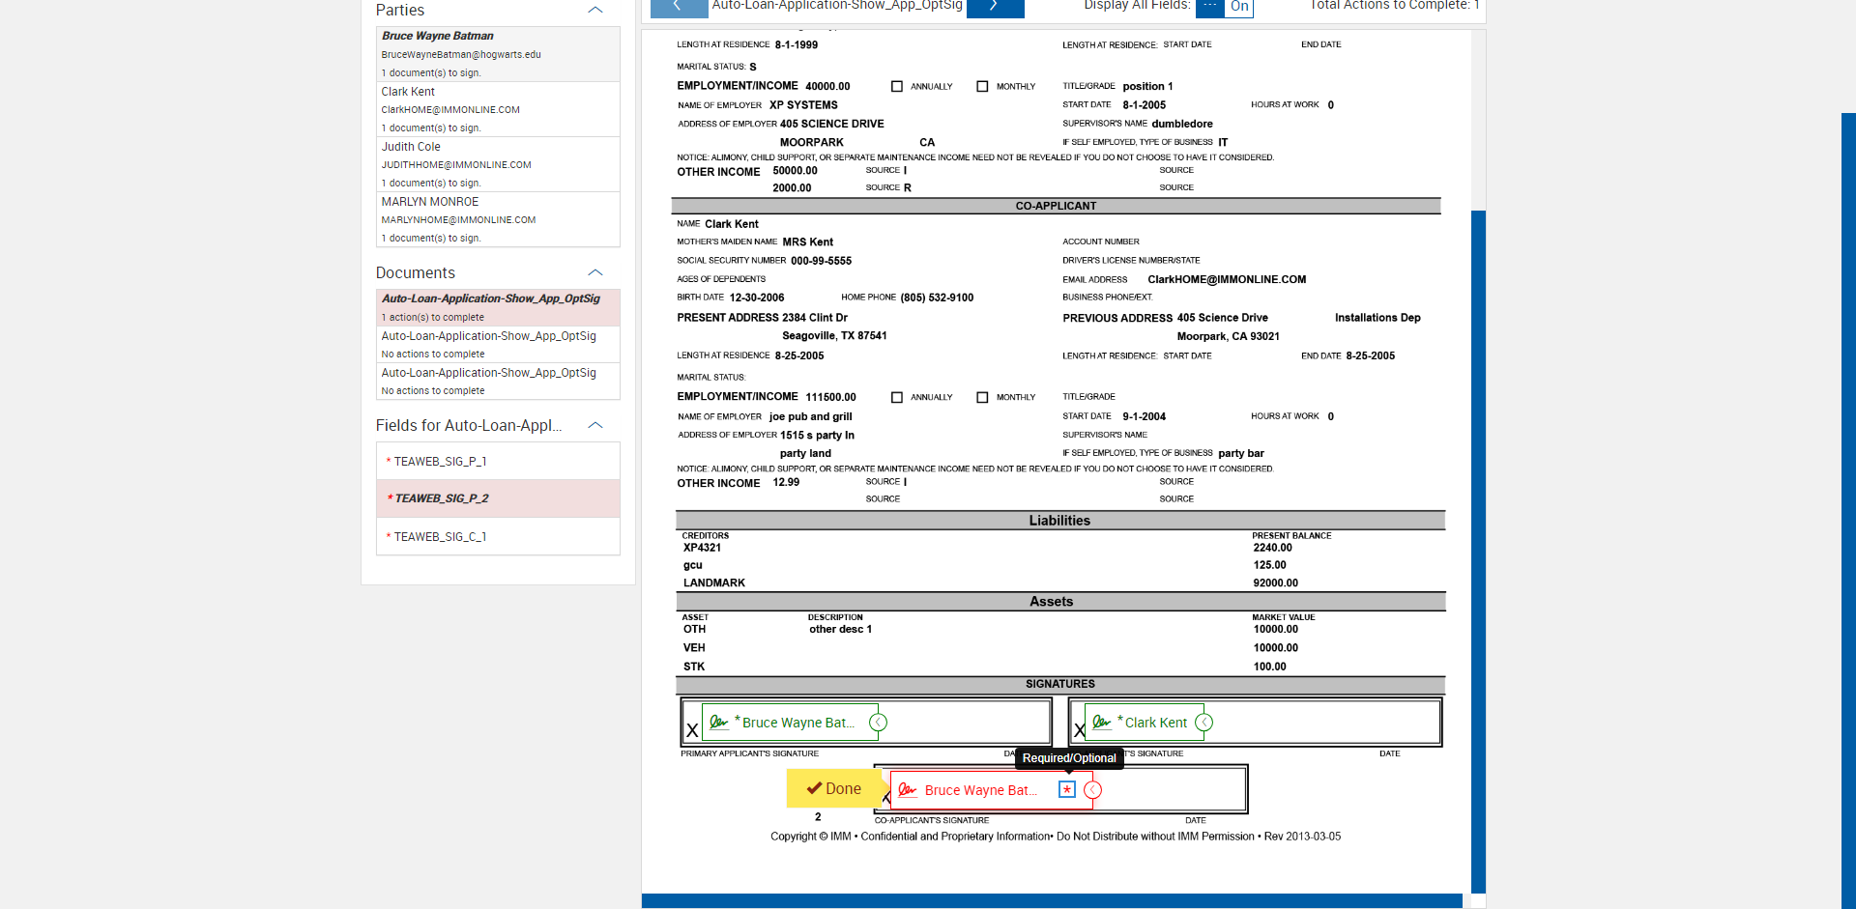Click the email JUDITHHOME@IMMONLINE.COM
The height and width of the screenshot is (909, 1856).
pyautogui.click(x=456, y=165)
